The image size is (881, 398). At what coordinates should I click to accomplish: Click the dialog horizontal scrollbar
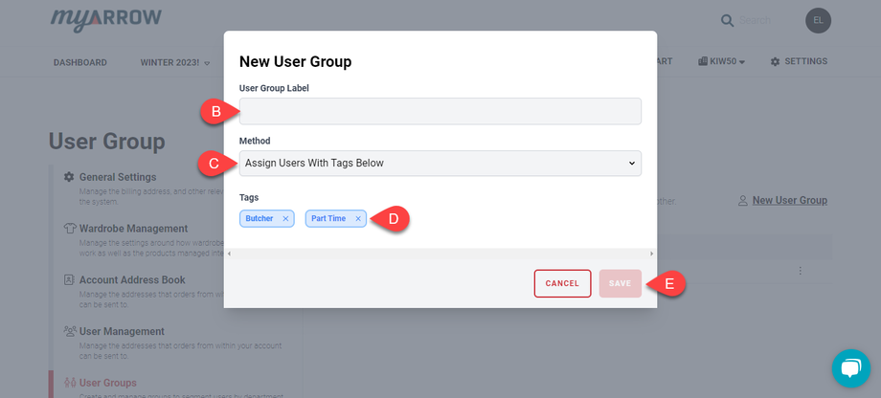440,254
